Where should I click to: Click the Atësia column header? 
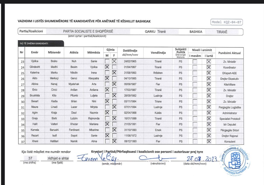[74, 52]
